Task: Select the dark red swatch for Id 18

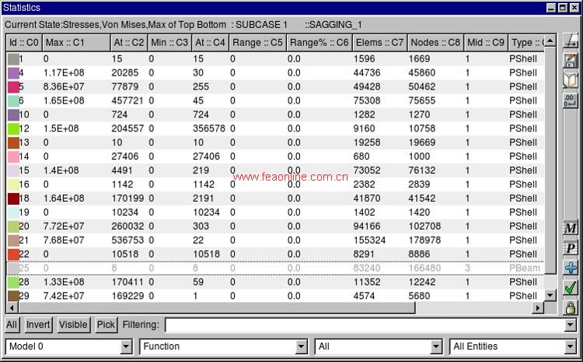Action: coord(13,199)
